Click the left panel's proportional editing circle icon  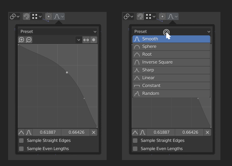[x=49, y=17]
